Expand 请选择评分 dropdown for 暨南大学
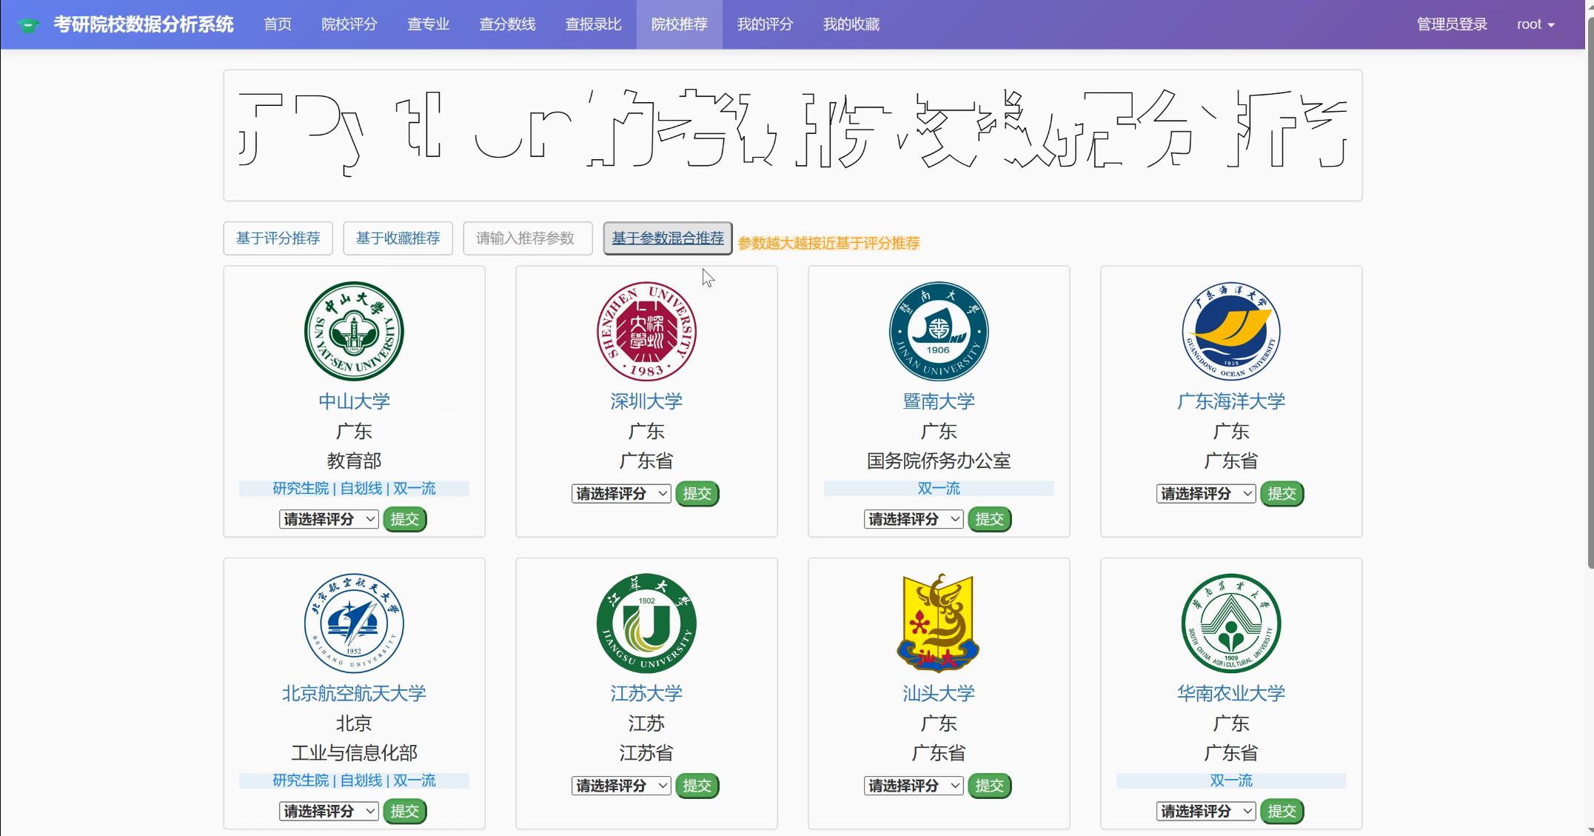The image size is (1594, 836). click(x=914, y=519)
